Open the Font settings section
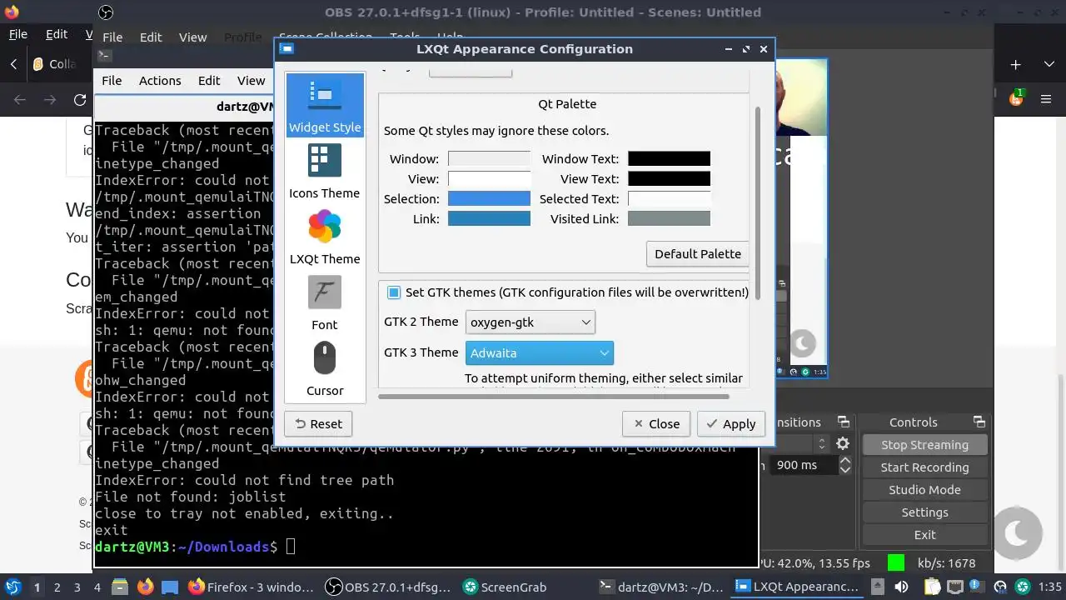 pos(325,302)
